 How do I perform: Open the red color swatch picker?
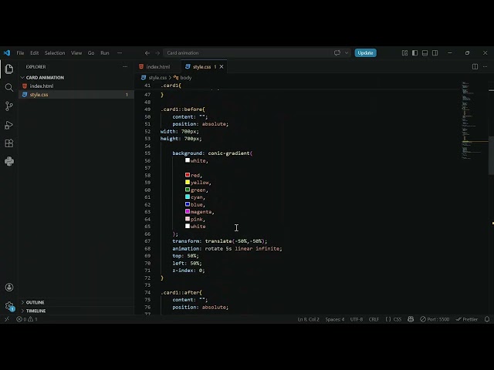(188, 175)
